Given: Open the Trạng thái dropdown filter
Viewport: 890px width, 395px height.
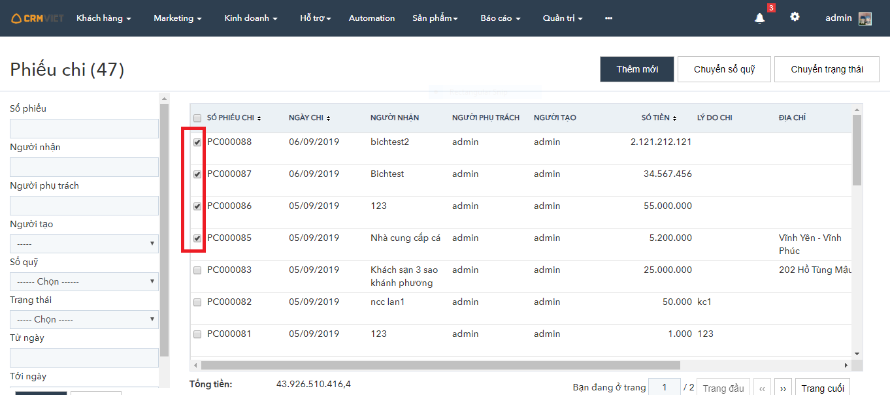Looking at the screenshot, I should coord(84,319).
